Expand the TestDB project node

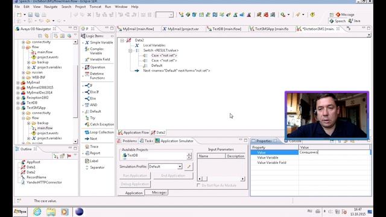pos(18,103)
